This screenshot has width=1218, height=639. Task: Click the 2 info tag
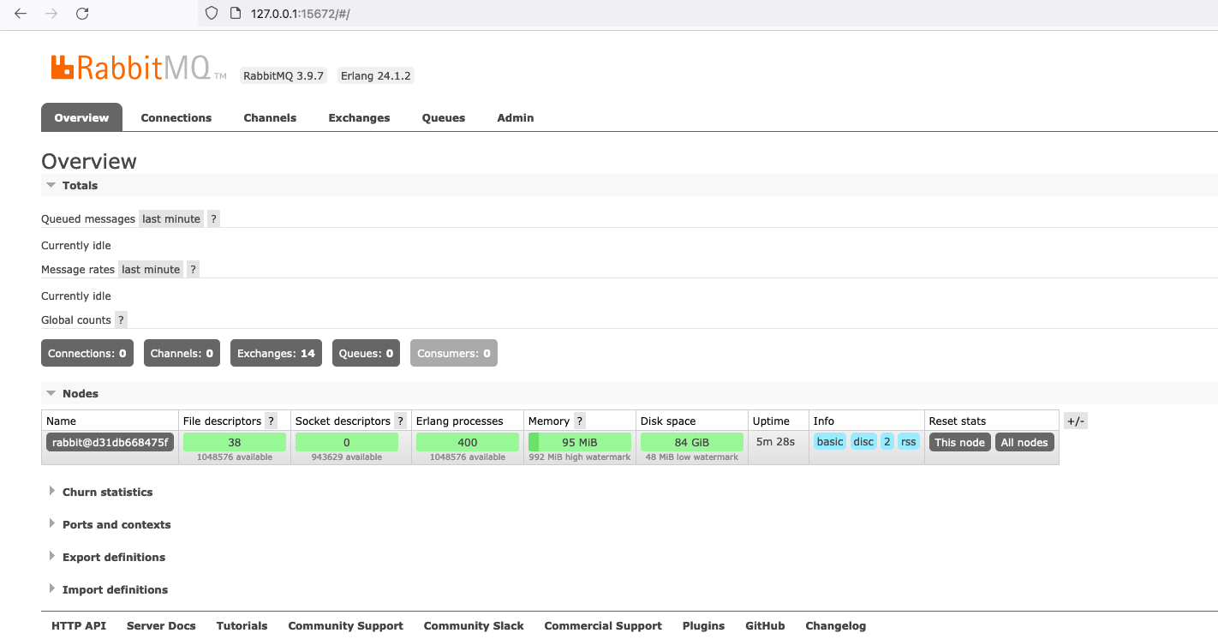(887, 442)
